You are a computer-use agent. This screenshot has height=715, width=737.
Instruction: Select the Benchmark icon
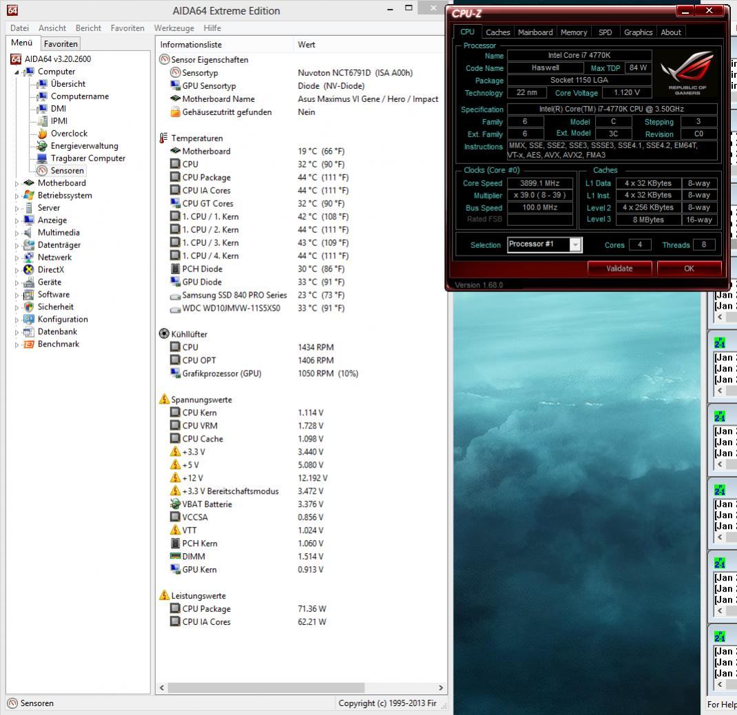pyautogui.click(x=29, y=344)
